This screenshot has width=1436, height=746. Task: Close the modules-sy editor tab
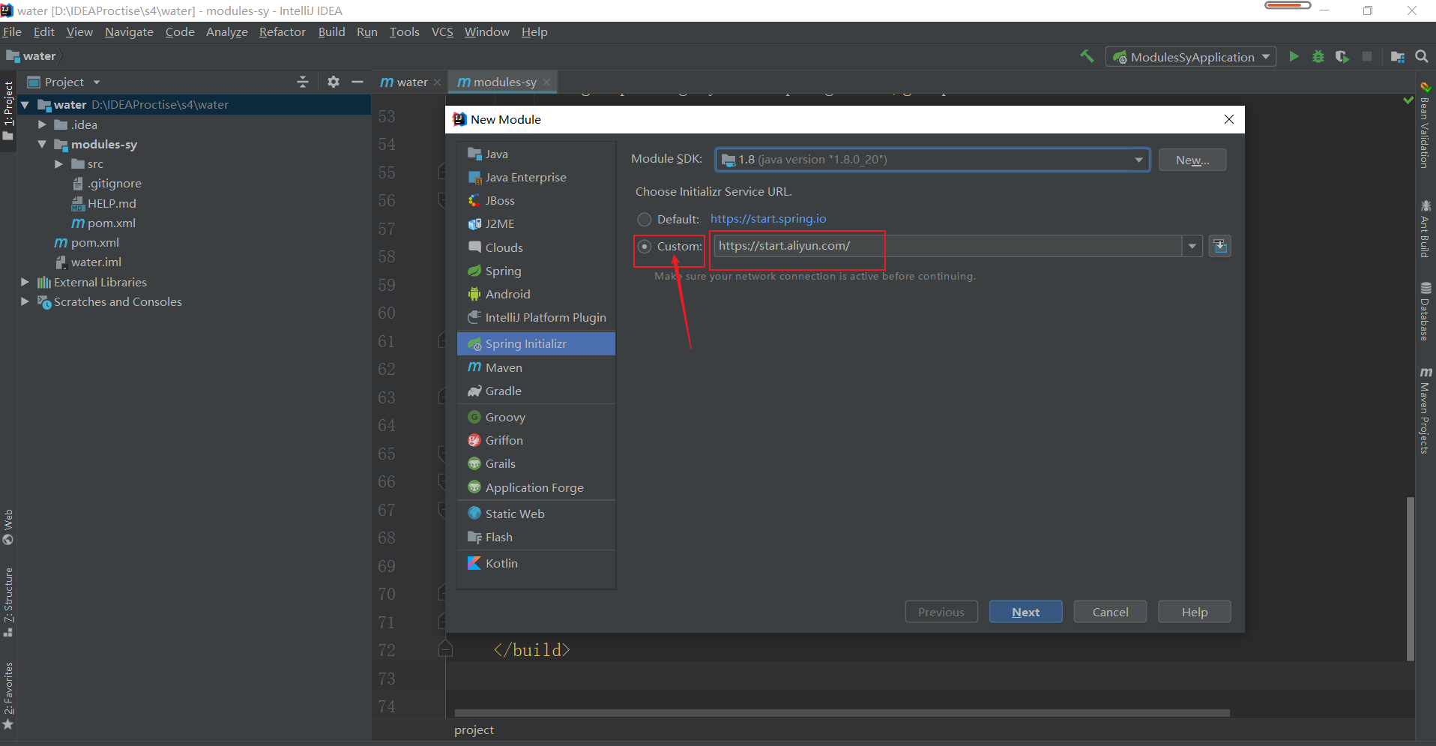pyautogui.click(x=547, y=82)
